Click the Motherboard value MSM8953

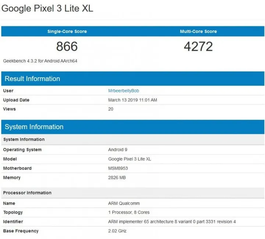tap(118, 168)
